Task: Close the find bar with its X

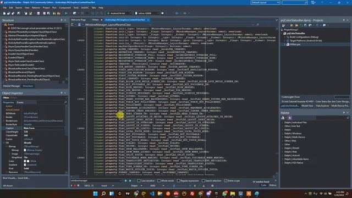Action: 276,180
